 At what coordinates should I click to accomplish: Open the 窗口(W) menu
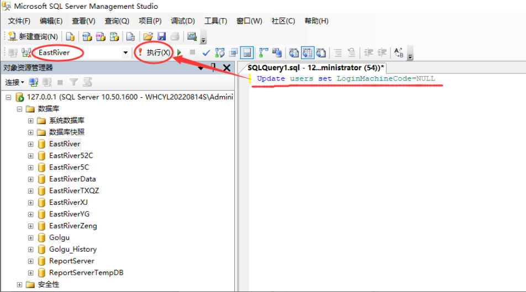point(249,21)
